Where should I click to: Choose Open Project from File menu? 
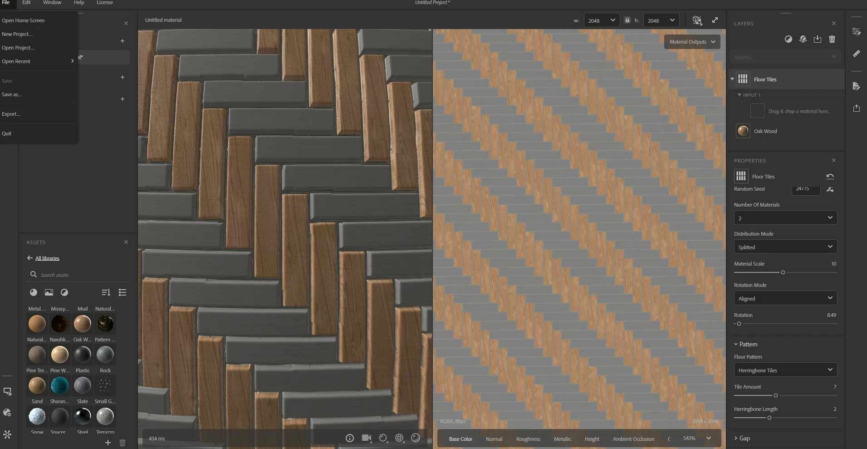18,48
